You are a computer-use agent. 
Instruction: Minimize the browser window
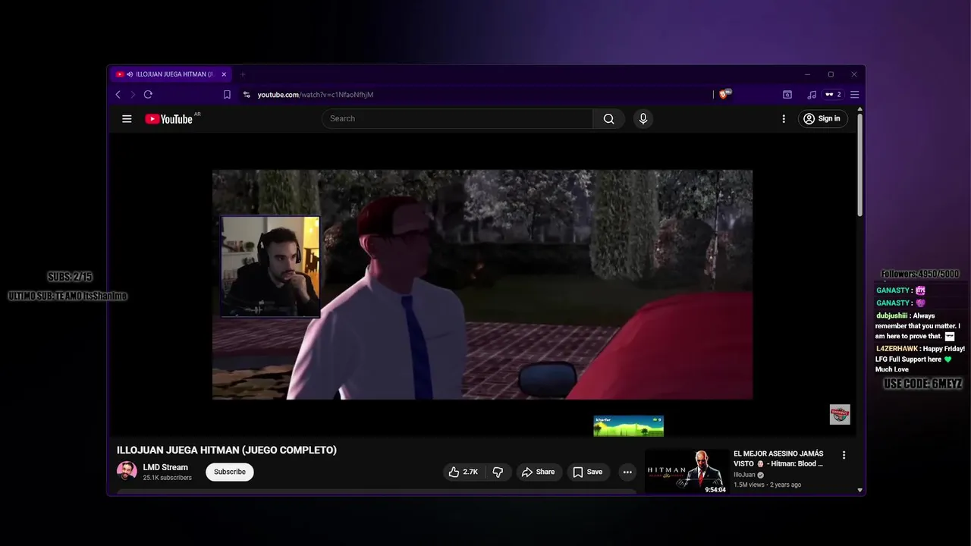pyautogui.click(x=808, y=74)
